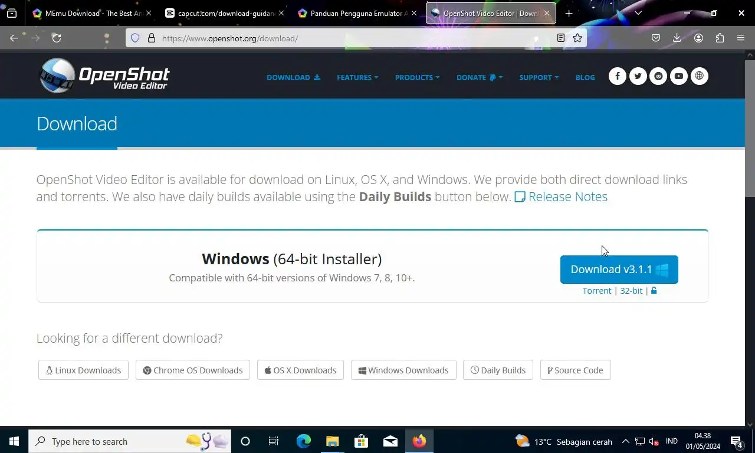Image resolution: width=755 pixels, height=453 pixels.
Task: Open Firefox view icon at tab bar start
Action: click(x=12, y=13)
